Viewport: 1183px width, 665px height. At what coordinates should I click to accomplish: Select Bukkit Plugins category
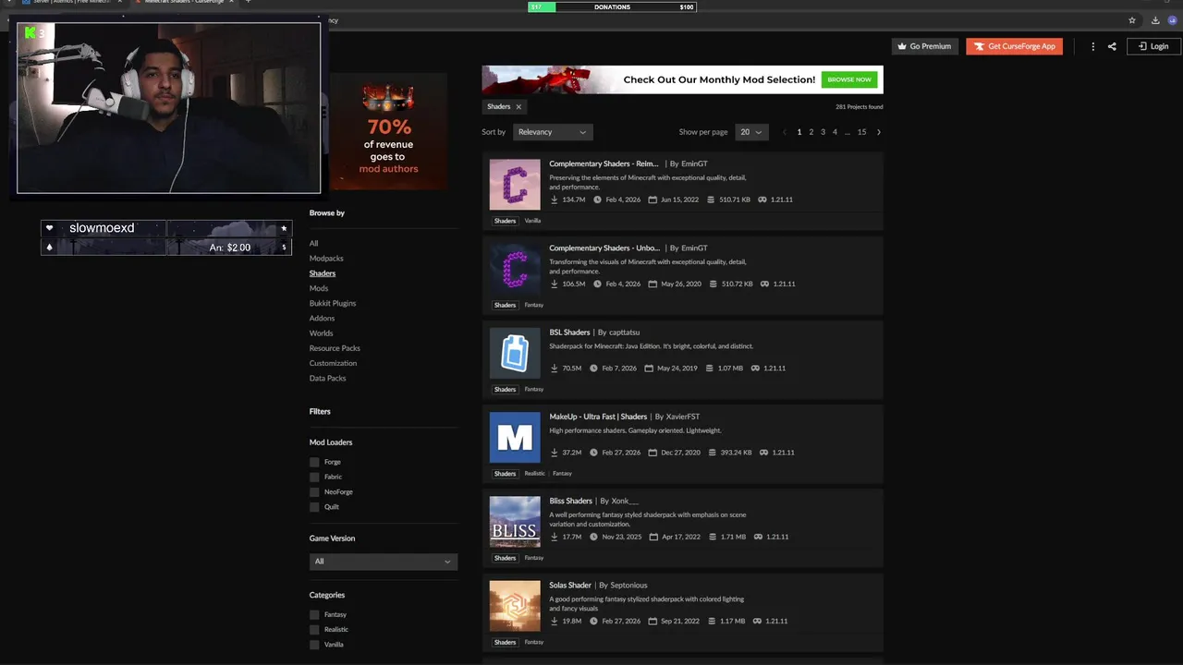pos(333,303)
